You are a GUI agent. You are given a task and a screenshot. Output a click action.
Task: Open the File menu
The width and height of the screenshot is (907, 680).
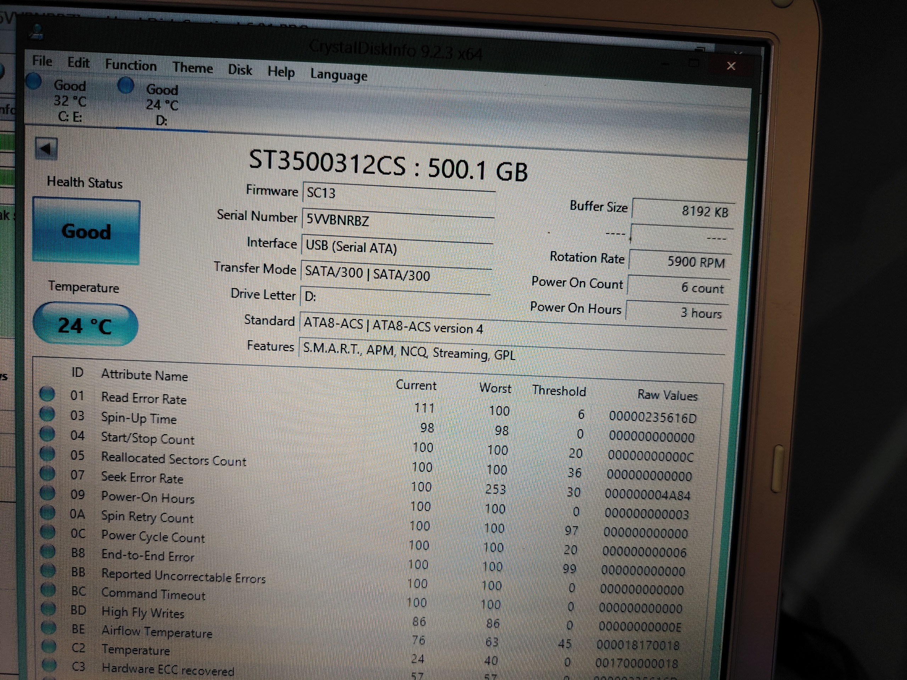(x=42, y=61)
